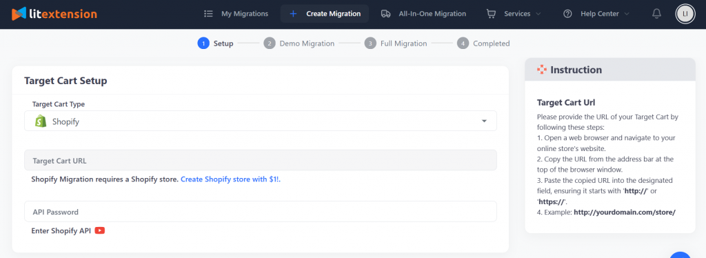Screen dimensions: 706x258
Task: Click step 2 Demo Migration circle
Action: pos(270,43)
